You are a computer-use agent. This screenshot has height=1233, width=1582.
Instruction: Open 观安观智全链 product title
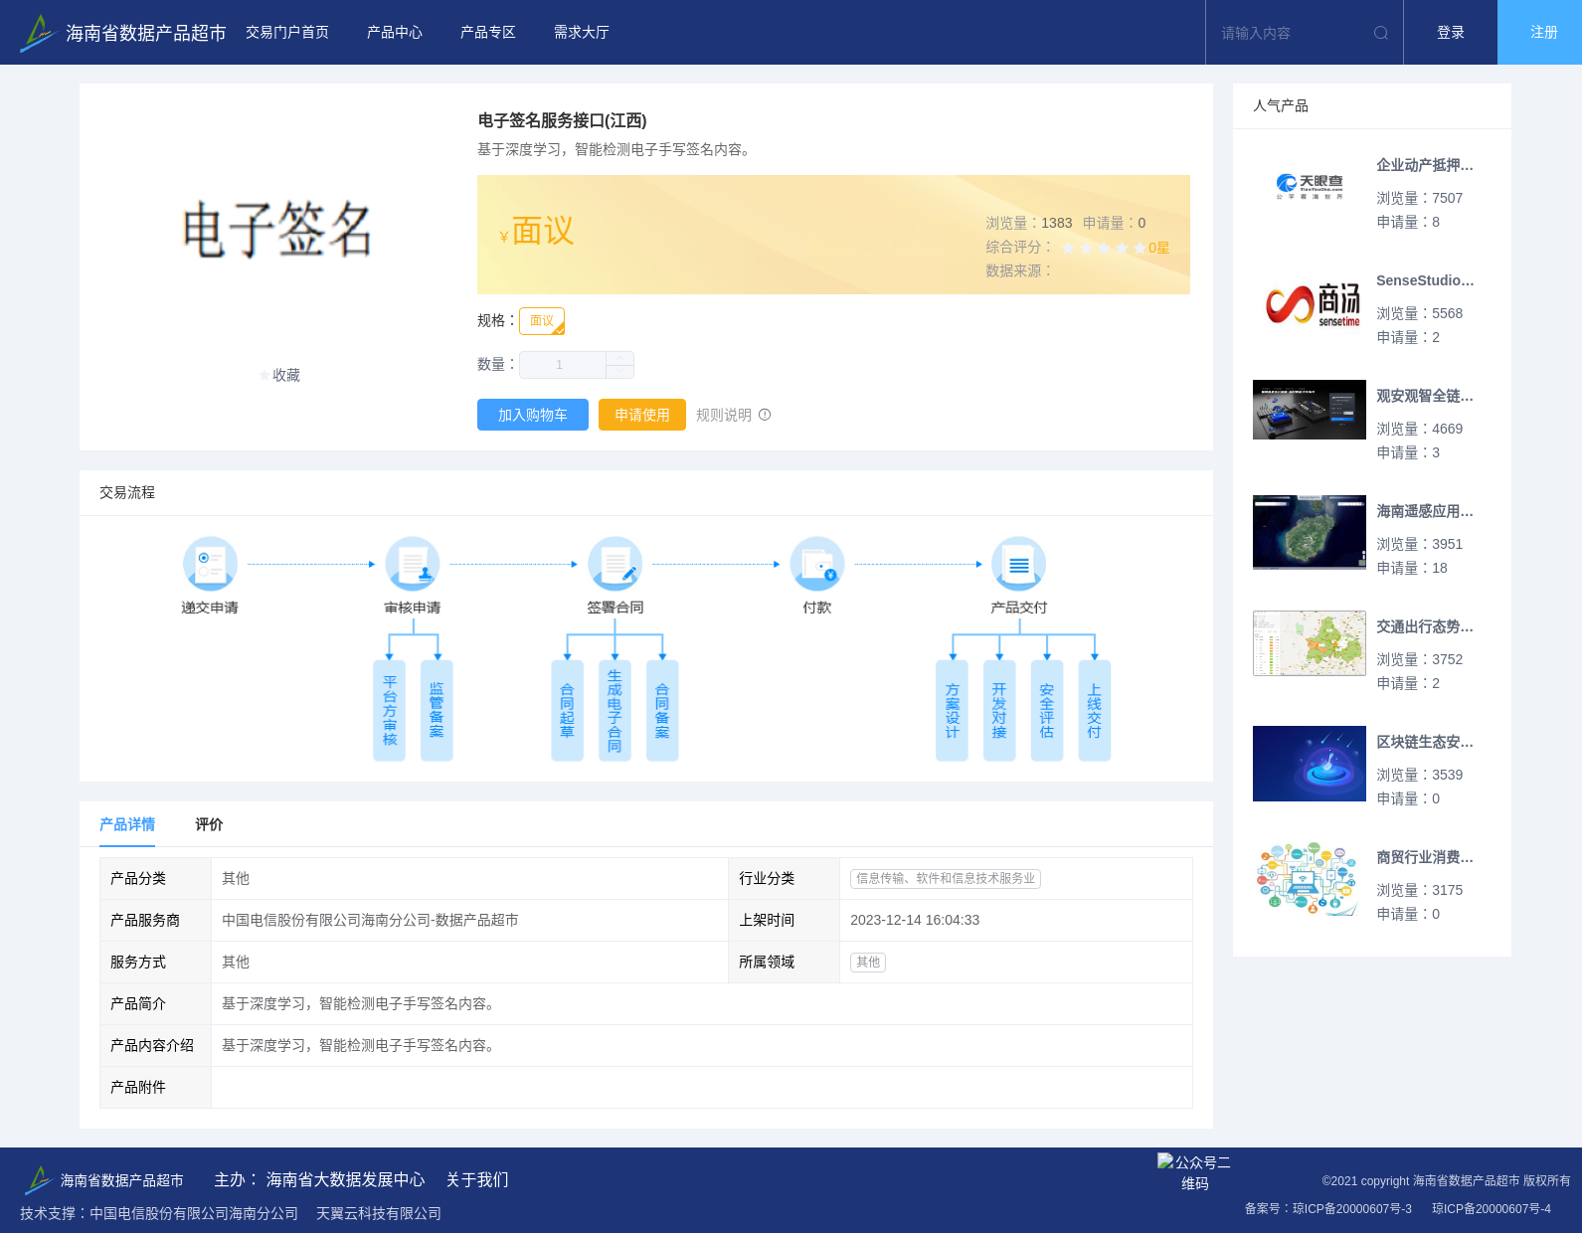[x=1425, y=396]
